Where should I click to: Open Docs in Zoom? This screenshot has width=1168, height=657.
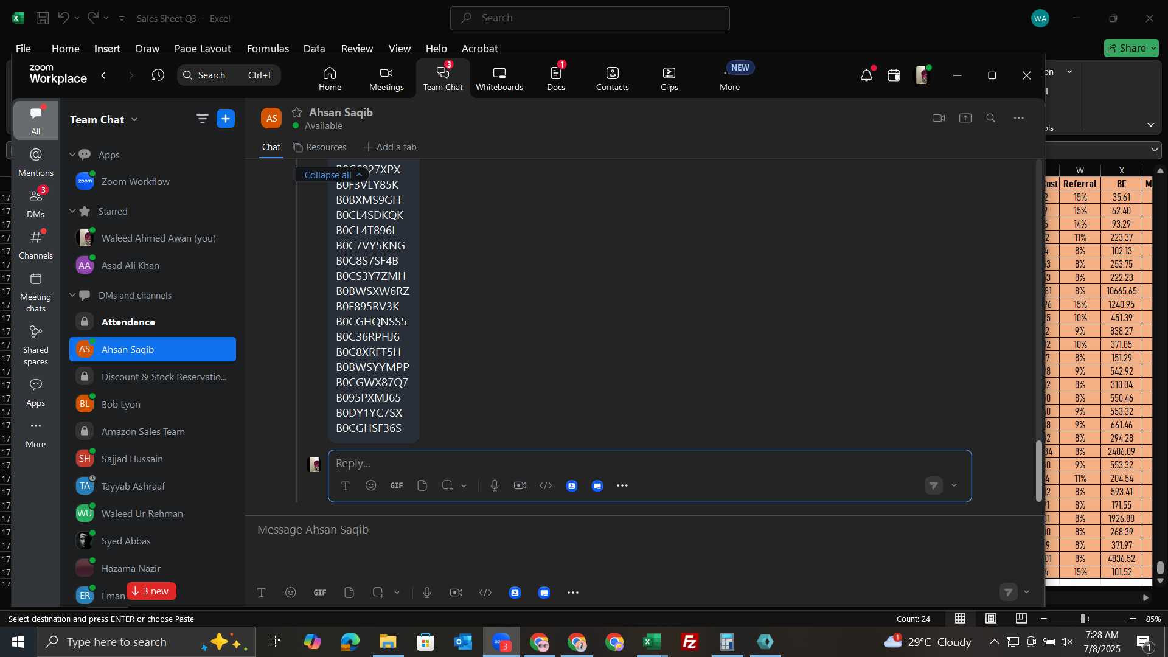[555, 78]
